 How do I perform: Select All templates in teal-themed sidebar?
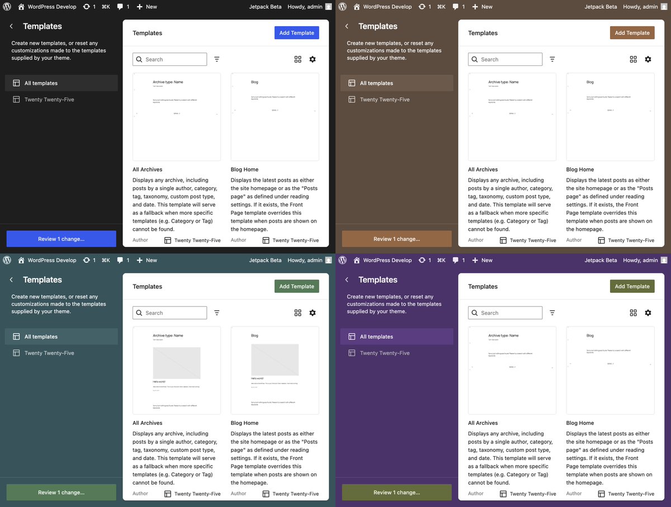(x=62, y=337)
